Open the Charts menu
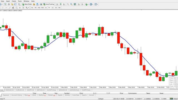 (14, 1)
